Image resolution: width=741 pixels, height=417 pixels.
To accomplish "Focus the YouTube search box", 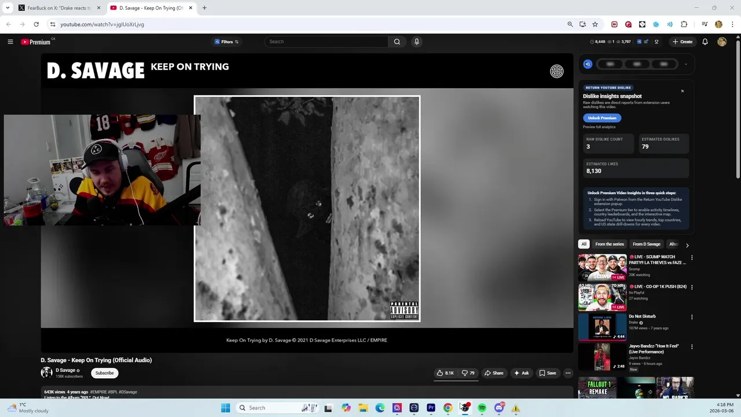I will (x=327, y=42).
